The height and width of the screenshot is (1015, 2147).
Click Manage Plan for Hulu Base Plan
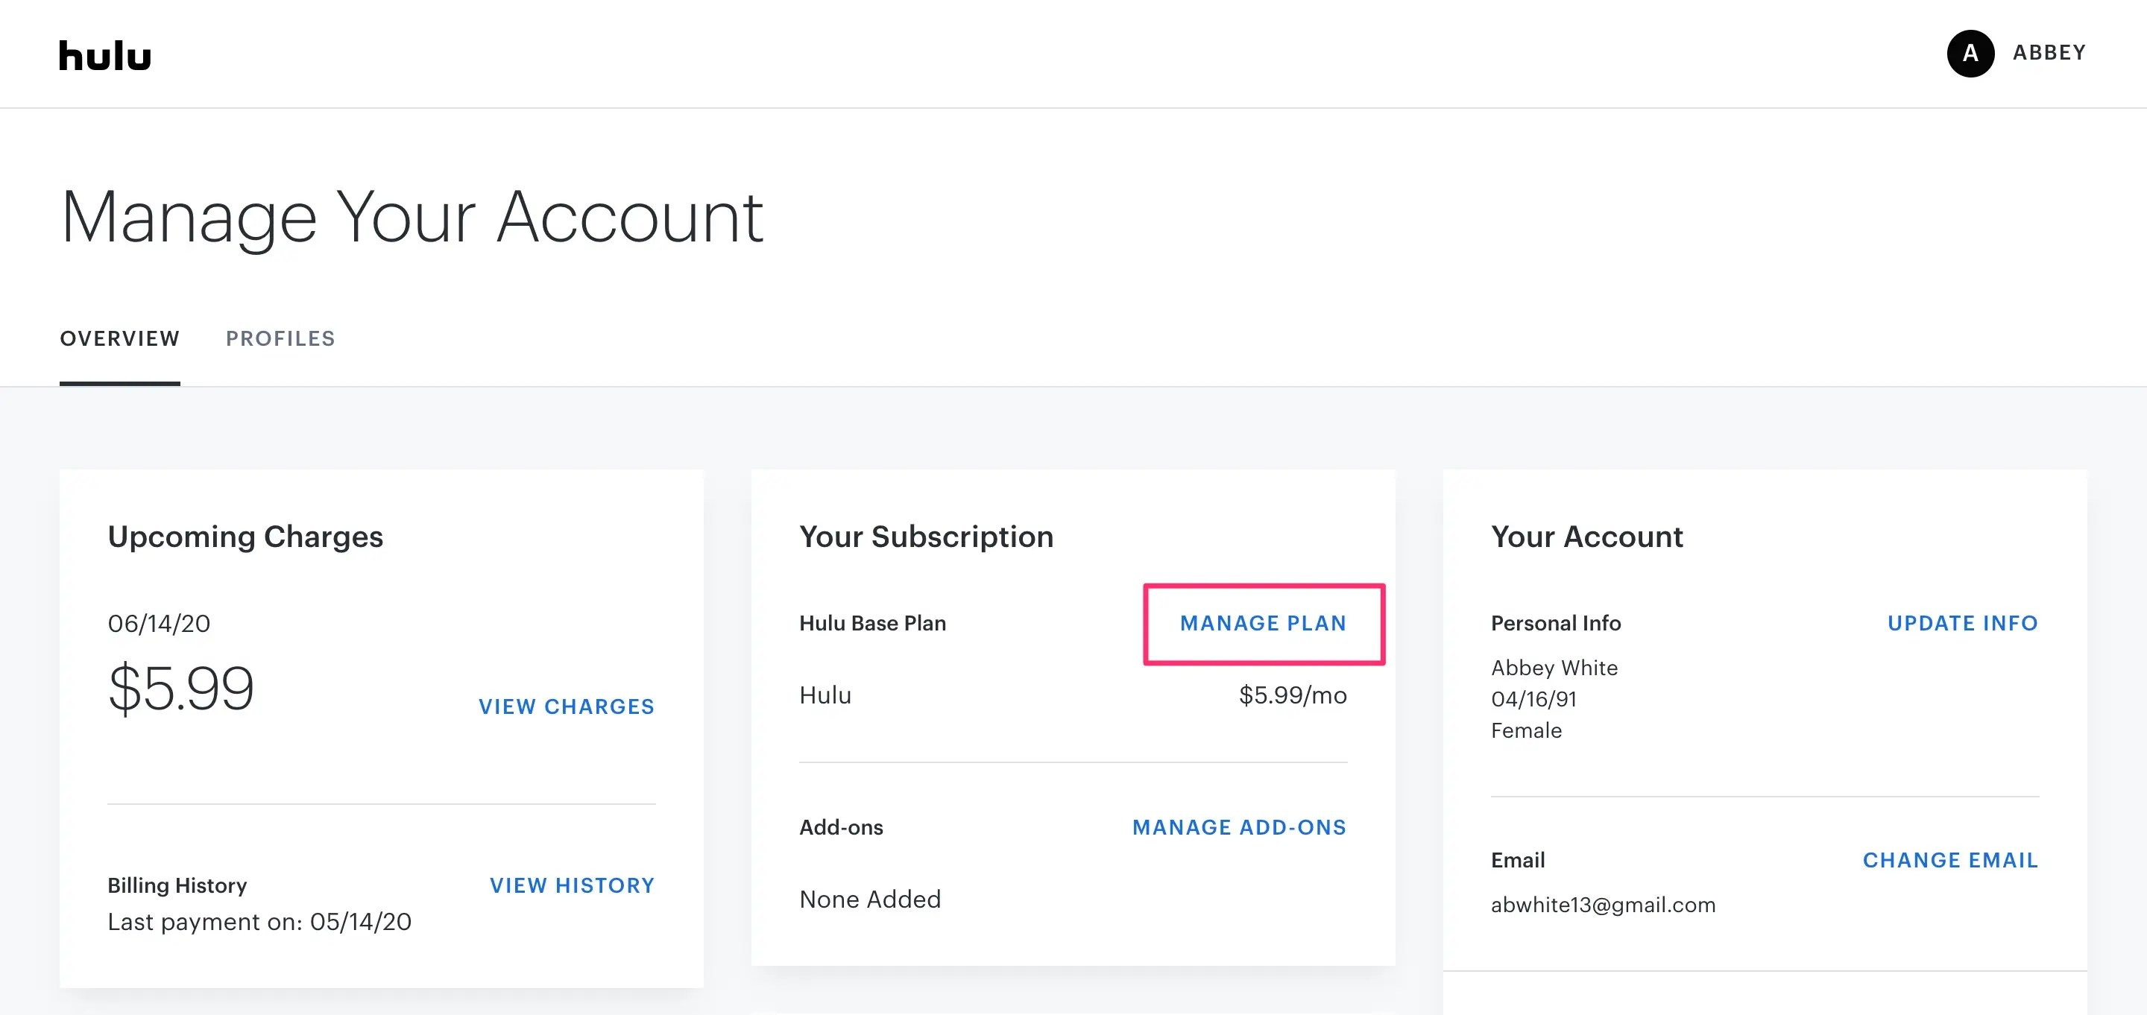[x=1264, y=623]
